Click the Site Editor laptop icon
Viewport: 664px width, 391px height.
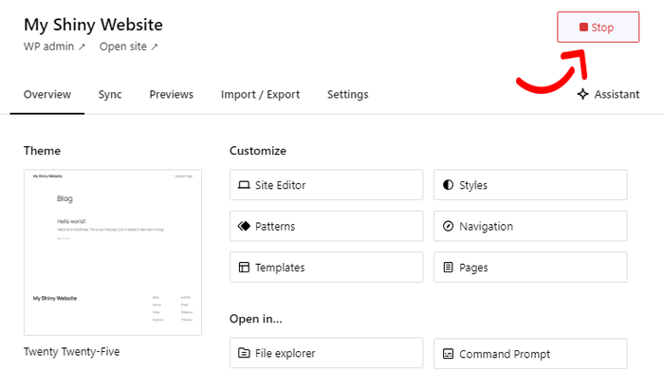[244, 185]
